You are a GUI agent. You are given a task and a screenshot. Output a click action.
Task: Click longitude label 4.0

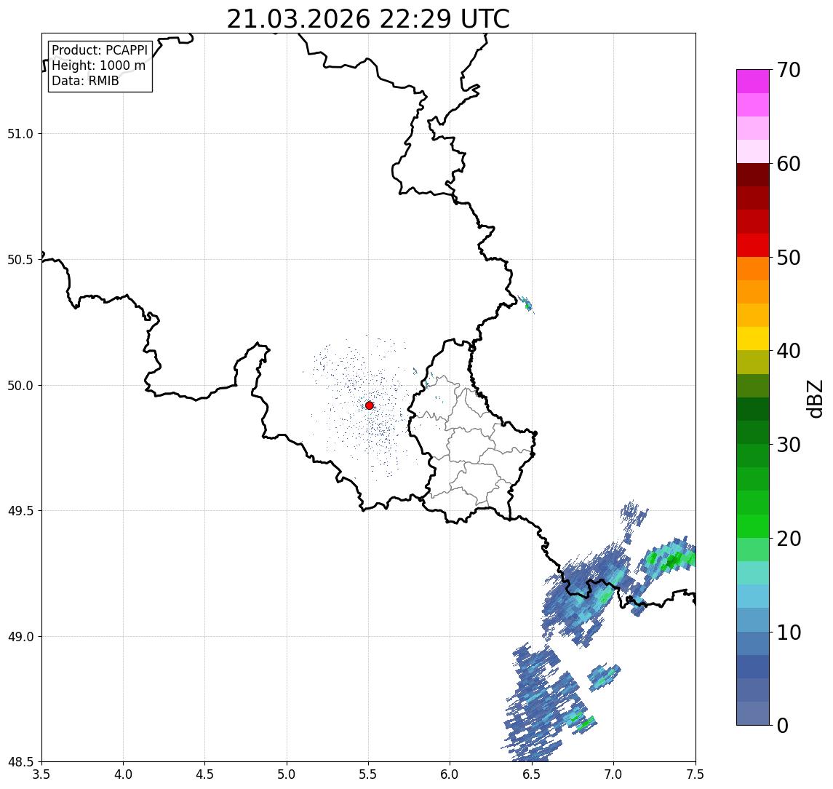pyautogui.click(x=123, y=774)
